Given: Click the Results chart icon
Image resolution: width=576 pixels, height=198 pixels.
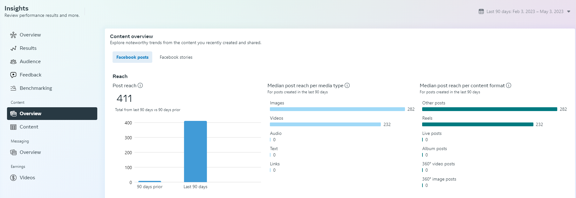Looking at the screenshot, I should pyautogui.click(x=13, y=48).
